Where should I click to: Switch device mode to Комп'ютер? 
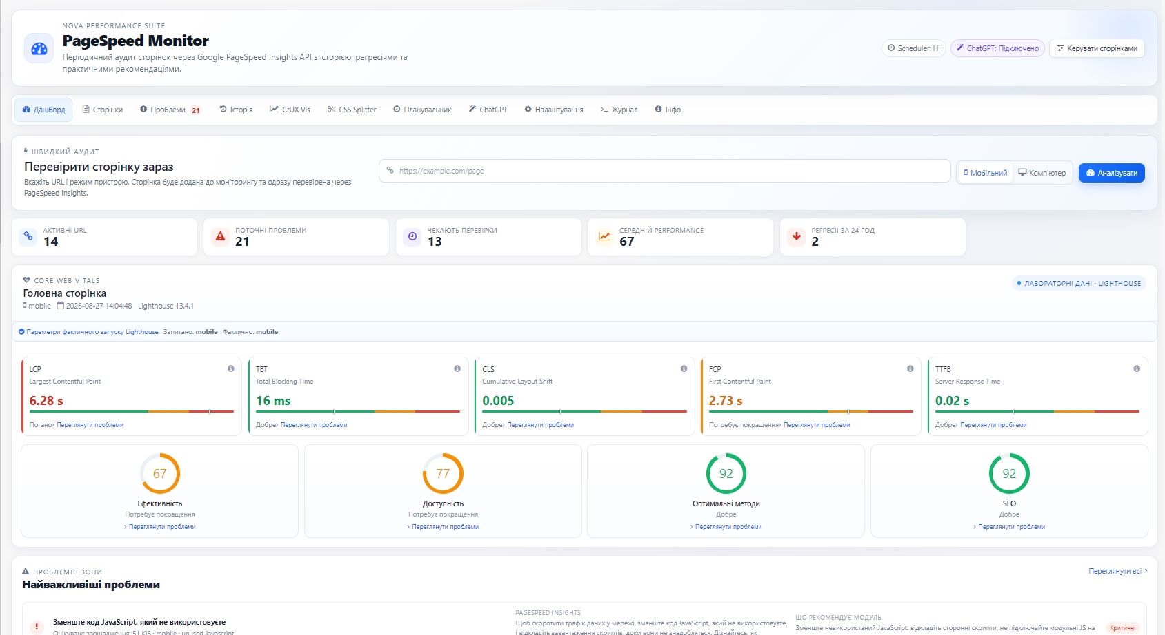coord(1042,173)
